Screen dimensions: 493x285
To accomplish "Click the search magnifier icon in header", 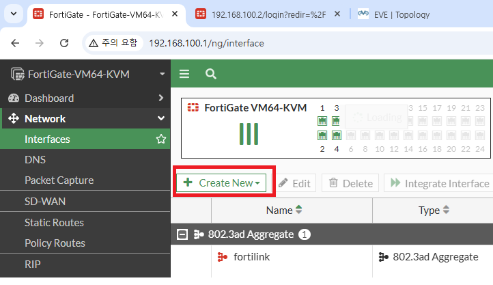I will pos(211,74).
